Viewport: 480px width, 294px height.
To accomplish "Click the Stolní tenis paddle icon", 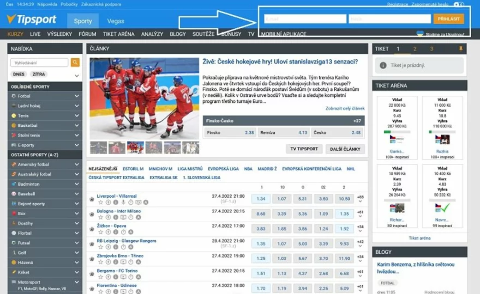I will click(14, 135).
